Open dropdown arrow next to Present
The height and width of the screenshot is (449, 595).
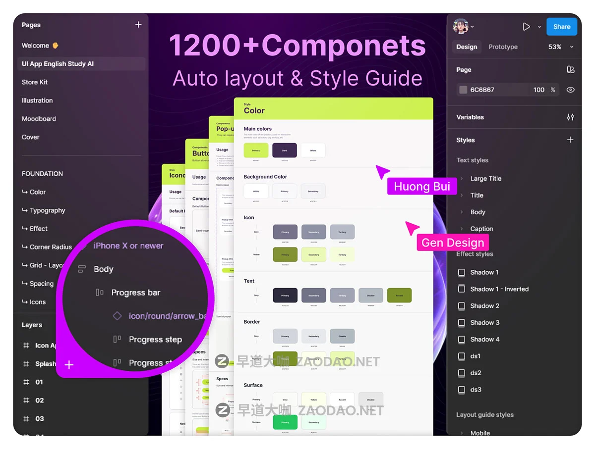click(539, 27)
